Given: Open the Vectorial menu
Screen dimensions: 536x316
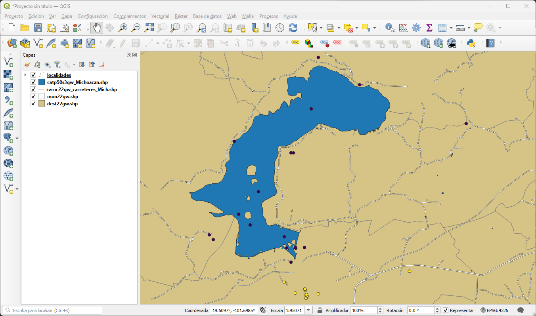Looking at the screenshot, I should click(x=160, y=16).
